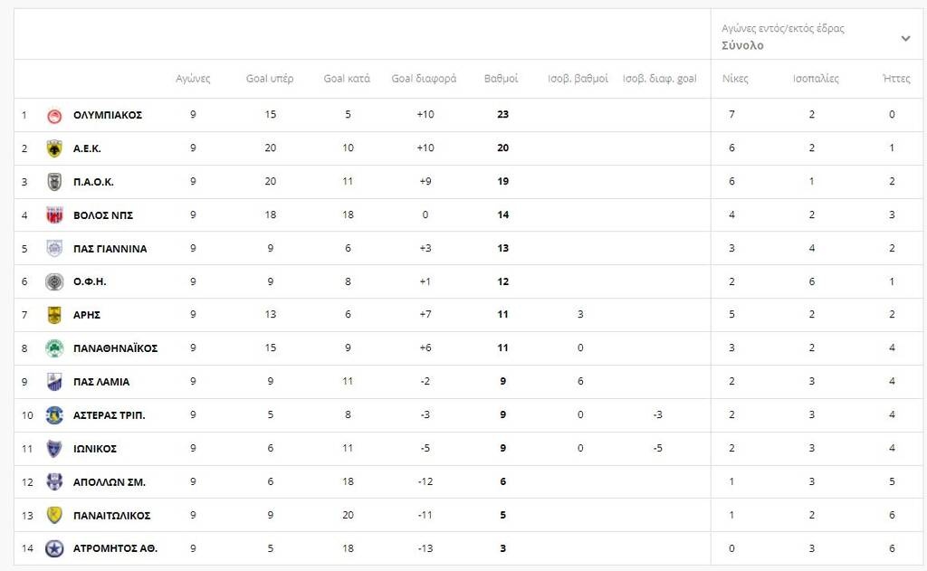Click ΠΑΣ ΓΙΑΝΝΙΝΑ points value 13
927x571 pixels.
(x=502, y=248)
